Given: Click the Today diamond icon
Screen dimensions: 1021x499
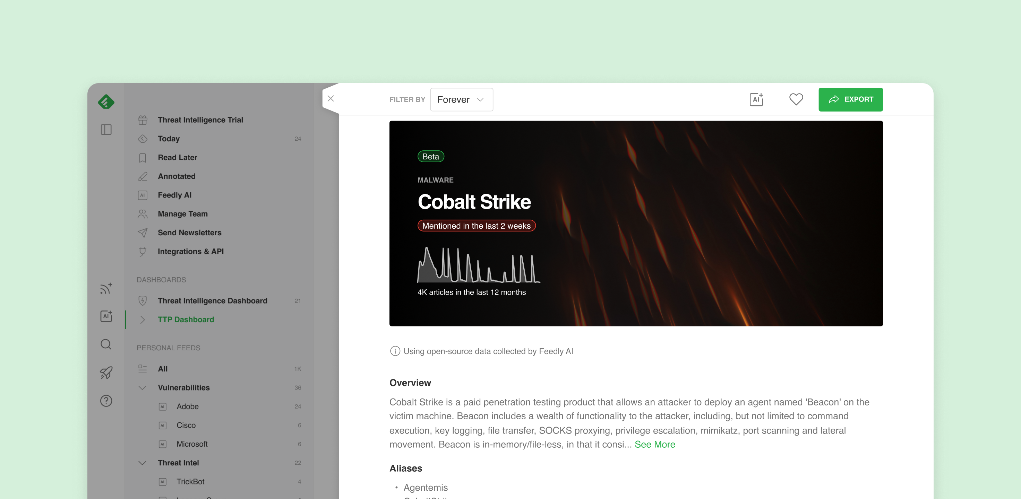Looking at the screenshot, I should pyautogui.click(x=143, y=139).
